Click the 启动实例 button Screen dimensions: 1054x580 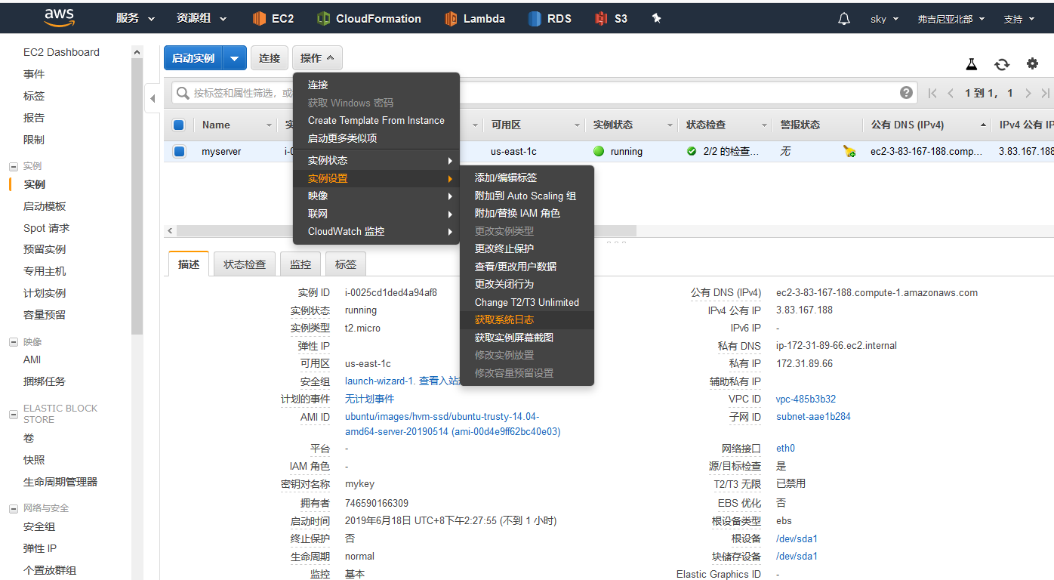point(194,58)
